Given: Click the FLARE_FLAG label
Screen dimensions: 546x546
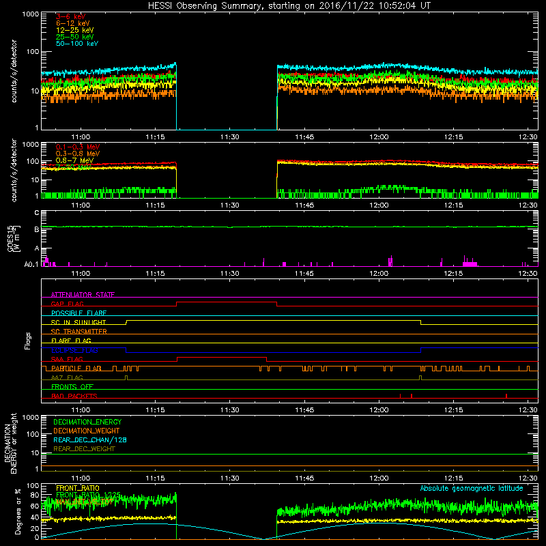Looking at the screenshot, I should [x=71, y=341].
